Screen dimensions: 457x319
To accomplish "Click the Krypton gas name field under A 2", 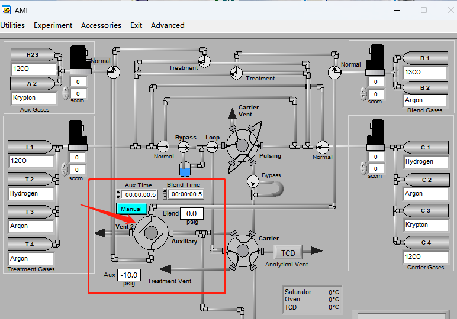I will tap(34, 98).
